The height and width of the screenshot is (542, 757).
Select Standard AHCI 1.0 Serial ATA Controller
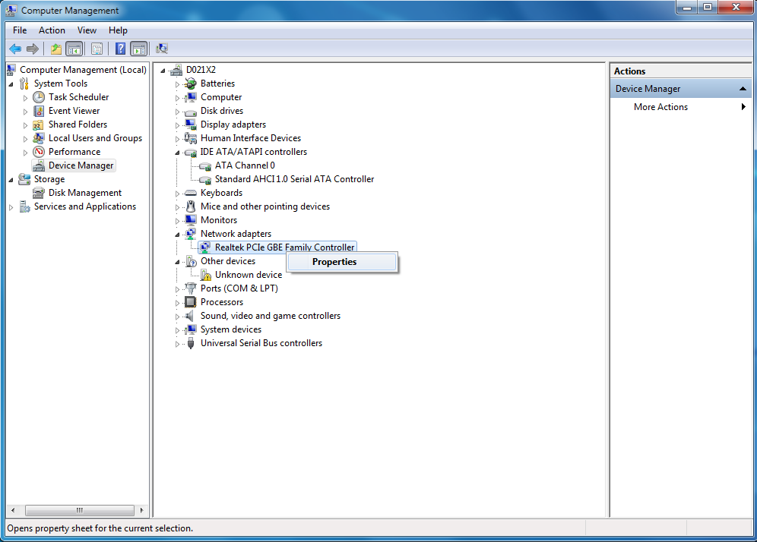coord(294,179)
